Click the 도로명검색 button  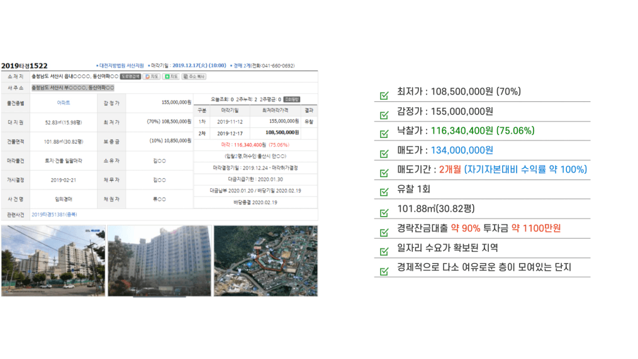tap(131, 76)
